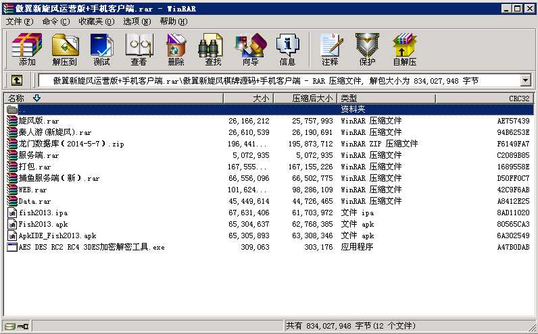The width and height of the screenshot is (538, 334).
Task: Click the archive path address field
Action: (279, 81)
